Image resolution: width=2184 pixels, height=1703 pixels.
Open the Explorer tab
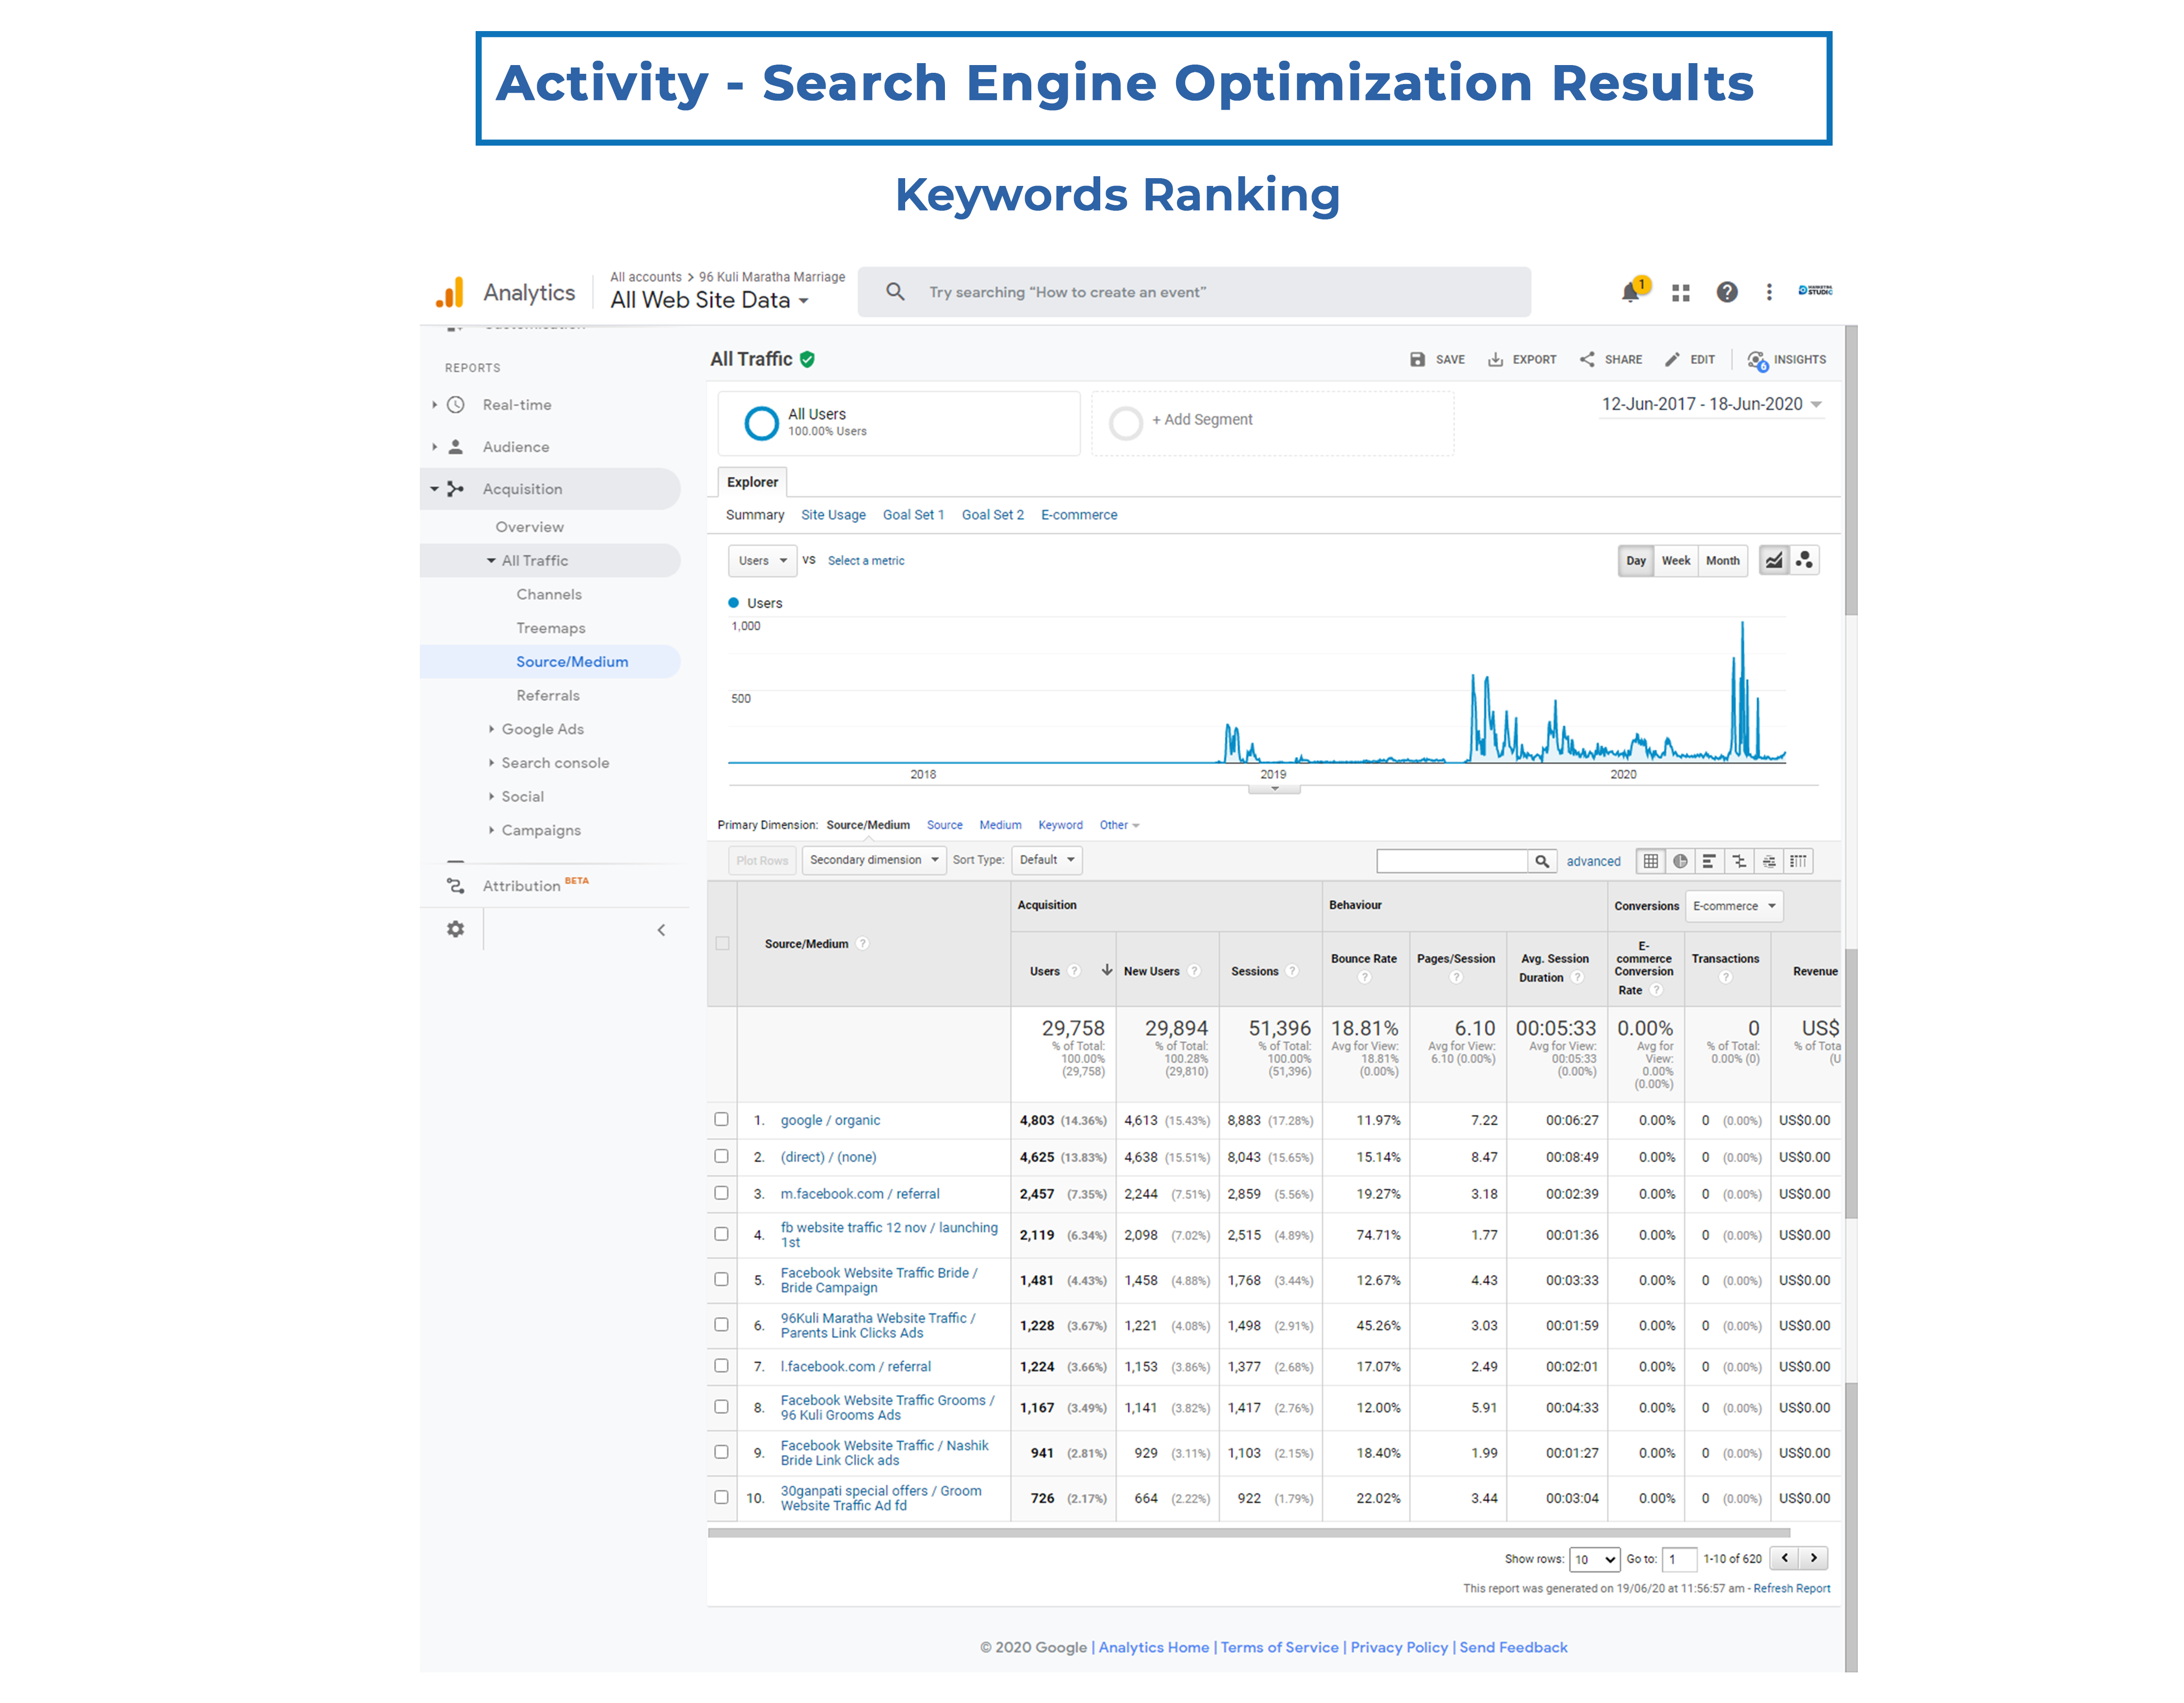(752, 482)
